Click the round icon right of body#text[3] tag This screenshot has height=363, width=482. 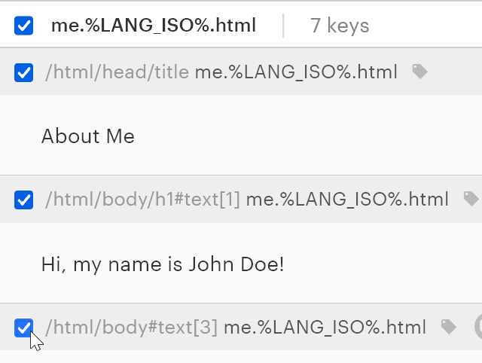tap(477, 327)
